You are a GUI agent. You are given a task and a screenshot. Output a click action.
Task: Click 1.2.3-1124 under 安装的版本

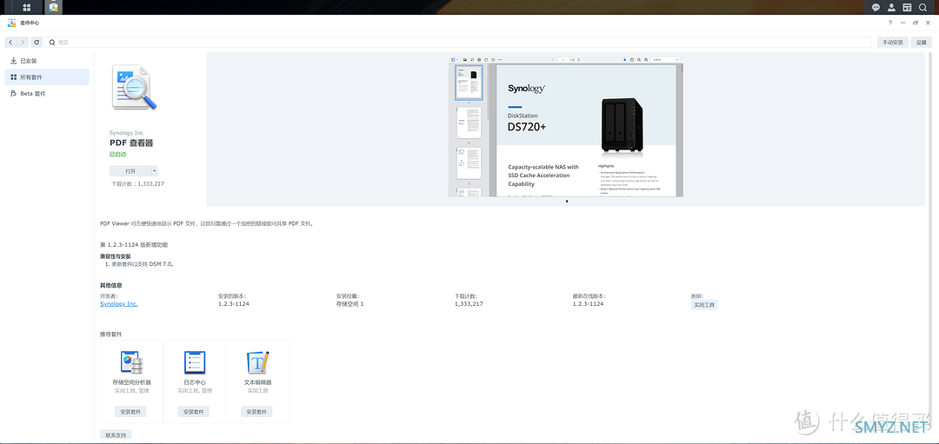(x=234, y=304)
